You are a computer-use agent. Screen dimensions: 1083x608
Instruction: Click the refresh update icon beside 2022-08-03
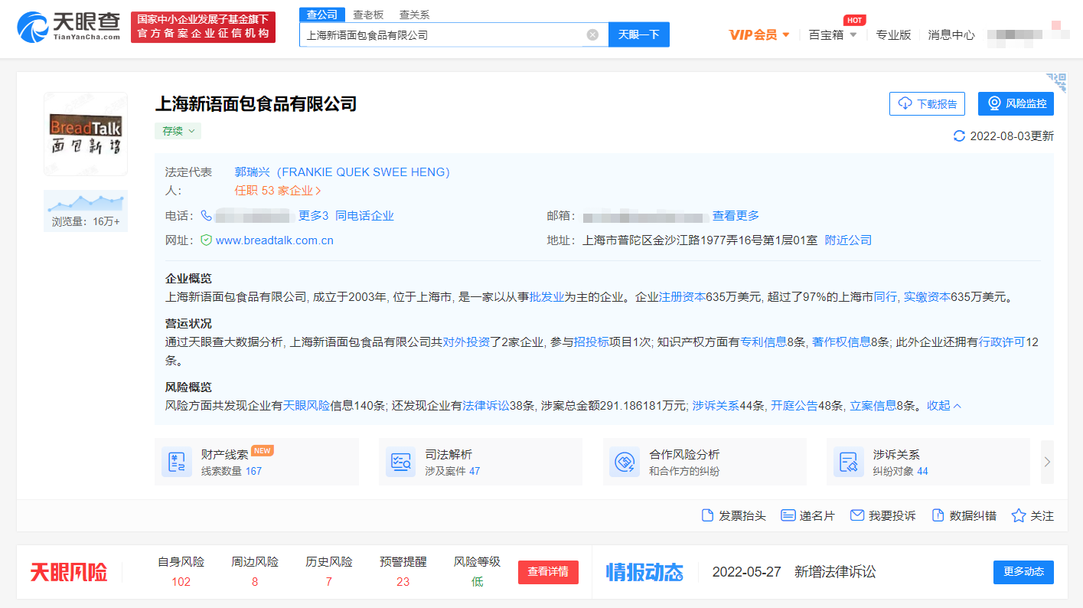point(959,136)
